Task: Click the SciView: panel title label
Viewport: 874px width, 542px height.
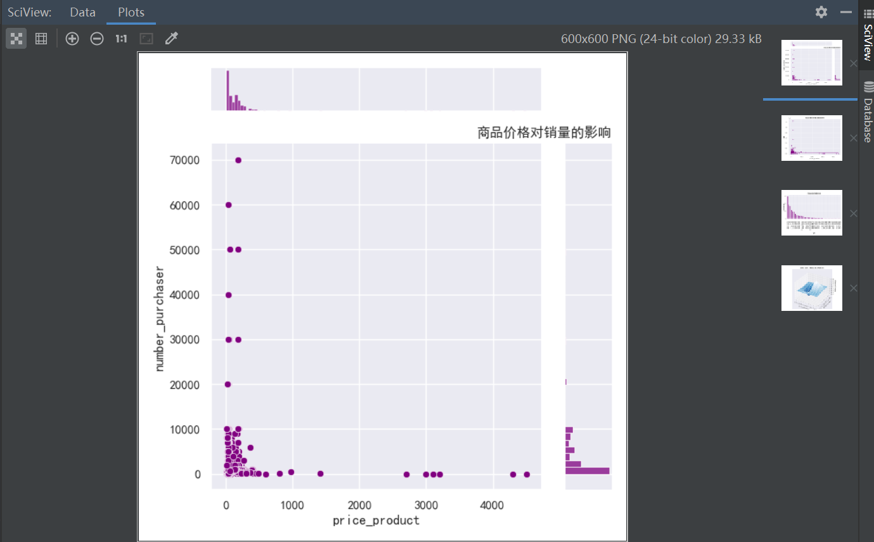Action: point(30,12)
